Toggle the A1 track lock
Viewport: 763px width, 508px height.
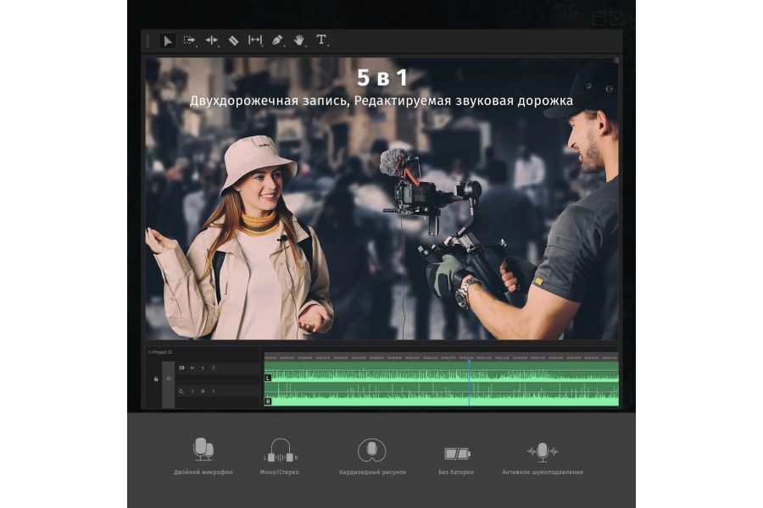tap(156, 379)
